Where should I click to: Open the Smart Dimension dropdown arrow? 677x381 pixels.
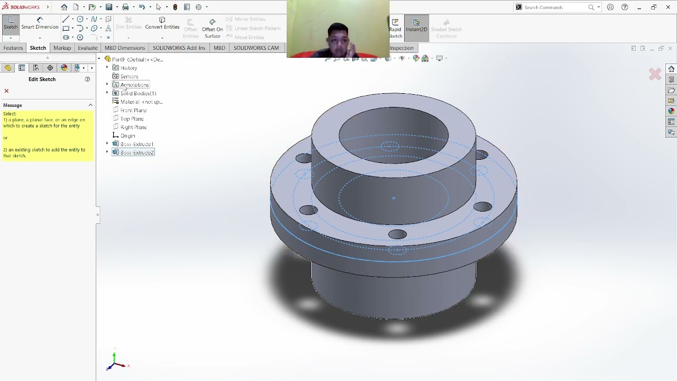(40, 38)
